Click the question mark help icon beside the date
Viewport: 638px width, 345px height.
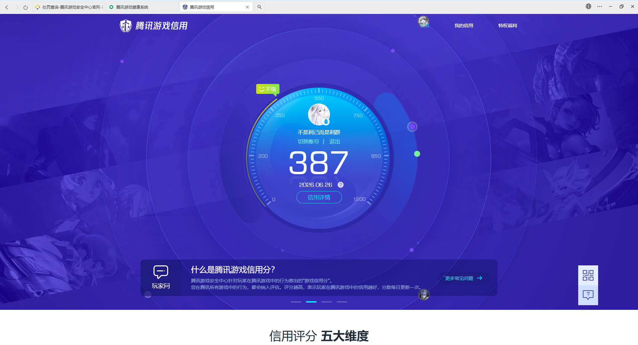click(341, 185)
